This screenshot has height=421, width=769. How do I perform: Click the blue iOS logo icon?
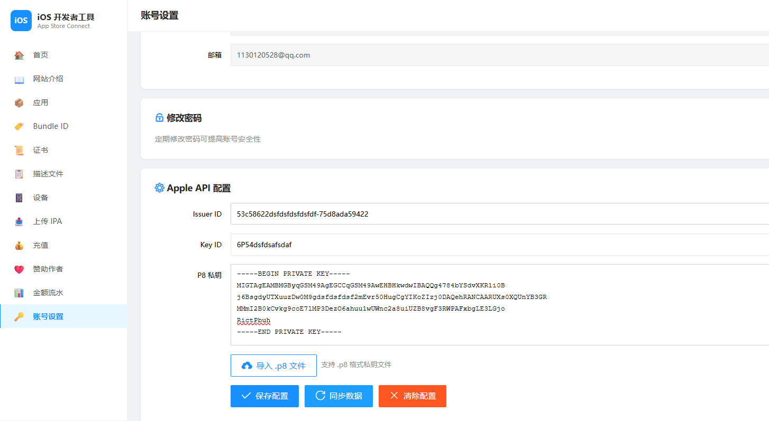[21, 21]
